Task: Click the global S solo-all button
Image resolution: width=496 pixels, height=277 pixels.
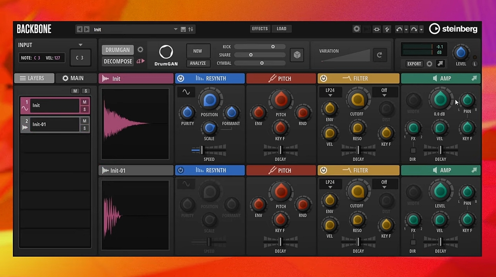Action: 85,91
